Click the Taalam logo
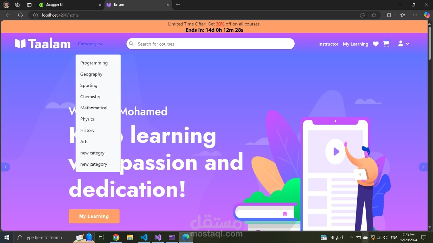Viewport: 433px width, 243px height. pos(43,44)
